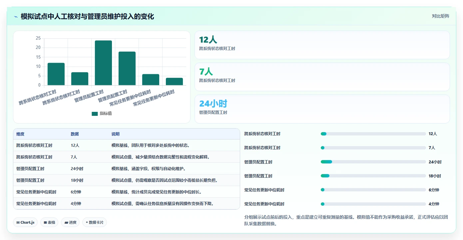Toggle the 指标值 legend swatch
463x240 pixels.
click(x=95, y=114)
